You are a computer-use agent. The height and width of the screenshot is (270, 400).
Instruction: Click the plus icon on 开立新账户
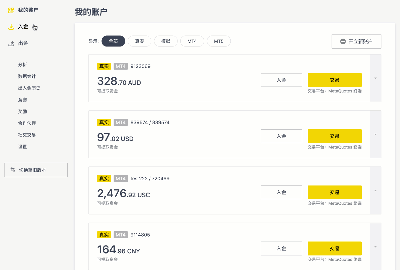point(343,41)
